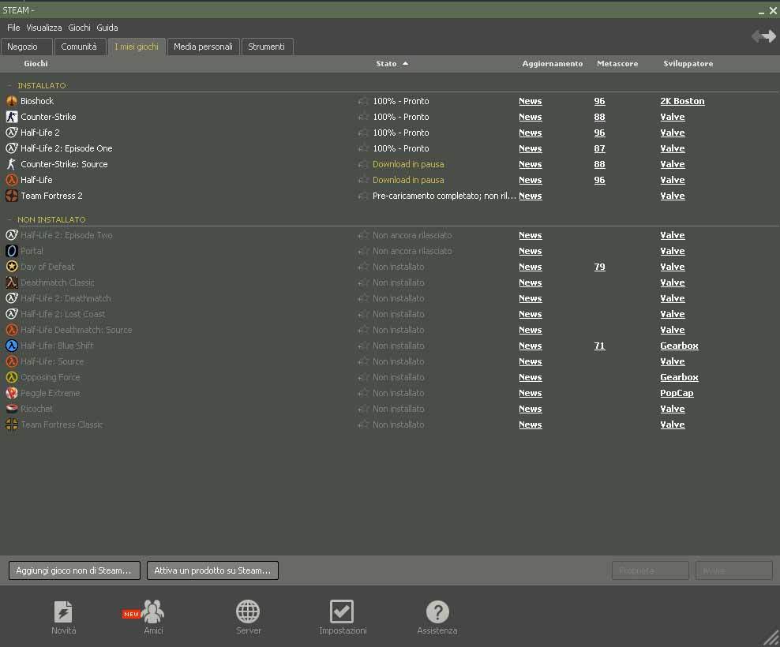Toggle favorite star for Team Fortress 2
Viewport: 780px width, 647px height.
(x=363, y=196)
